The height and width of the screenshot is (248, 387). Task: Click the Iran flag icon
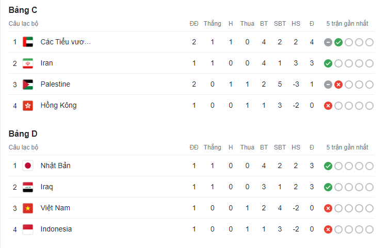(x=28, y=63)
